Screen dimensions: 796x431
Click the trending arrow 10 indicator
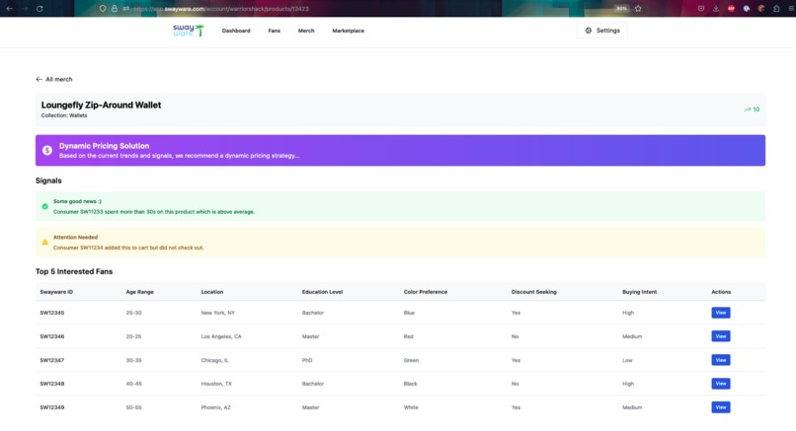click(x=752, y=109)
